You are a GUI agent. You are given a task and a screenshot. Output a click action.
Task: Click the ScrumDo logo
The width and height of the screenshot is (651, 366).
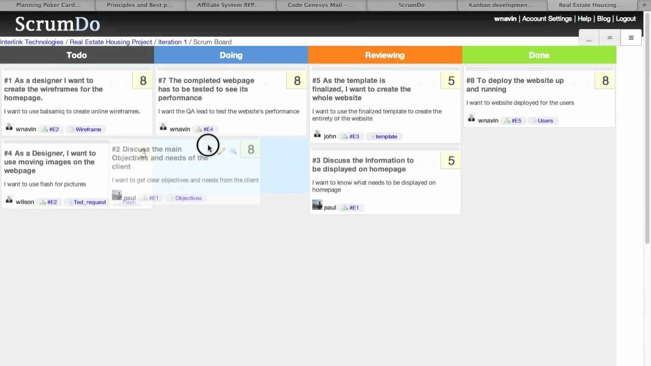(x=57, y=24)
